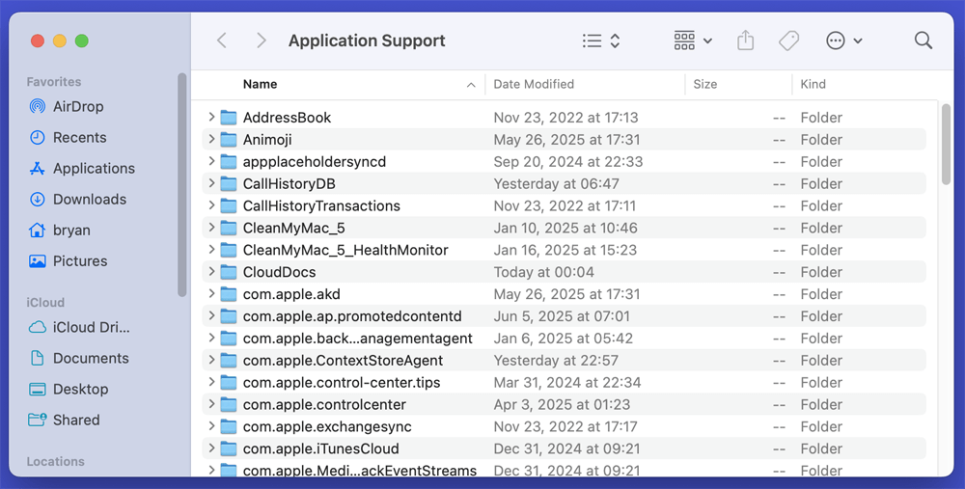This screenshot has width=965, height=489.
Task: Open the list view switcher
Action: (x=601, y=41)
